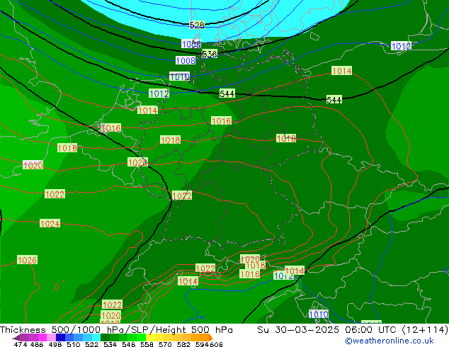Click the 606 legend value

[x=216, y=344]
